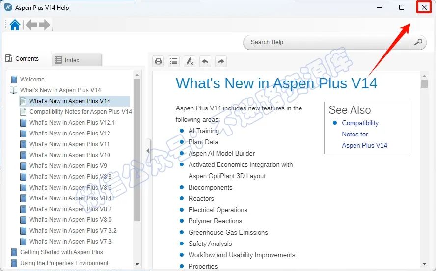Click contents tree scrollbar down arrow

(x=137, y=264)
